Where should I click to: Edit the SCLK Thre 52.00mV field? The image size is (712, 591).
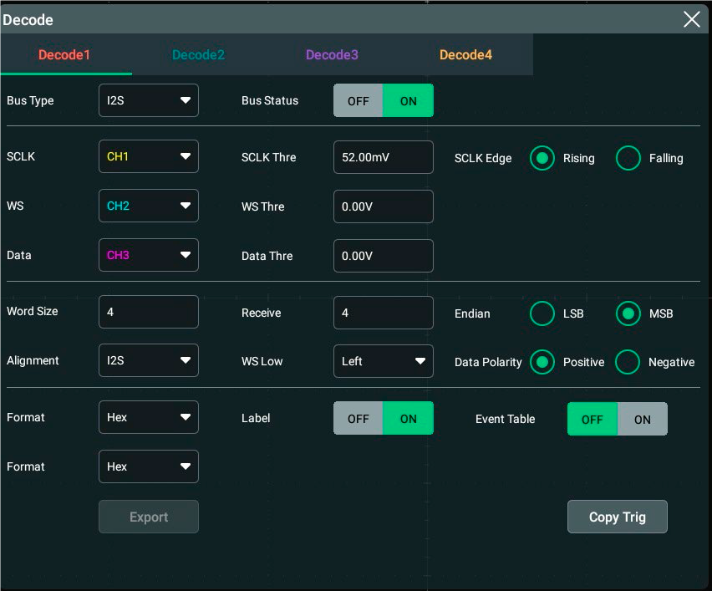point(383,157)
